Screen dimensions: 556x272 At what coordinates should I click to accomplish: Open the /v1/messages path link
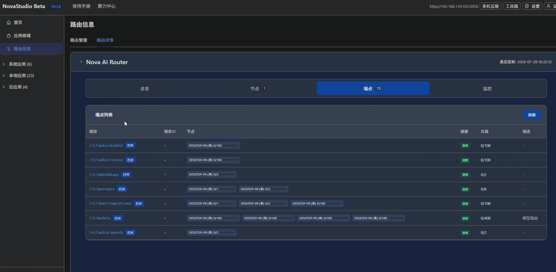102,189
